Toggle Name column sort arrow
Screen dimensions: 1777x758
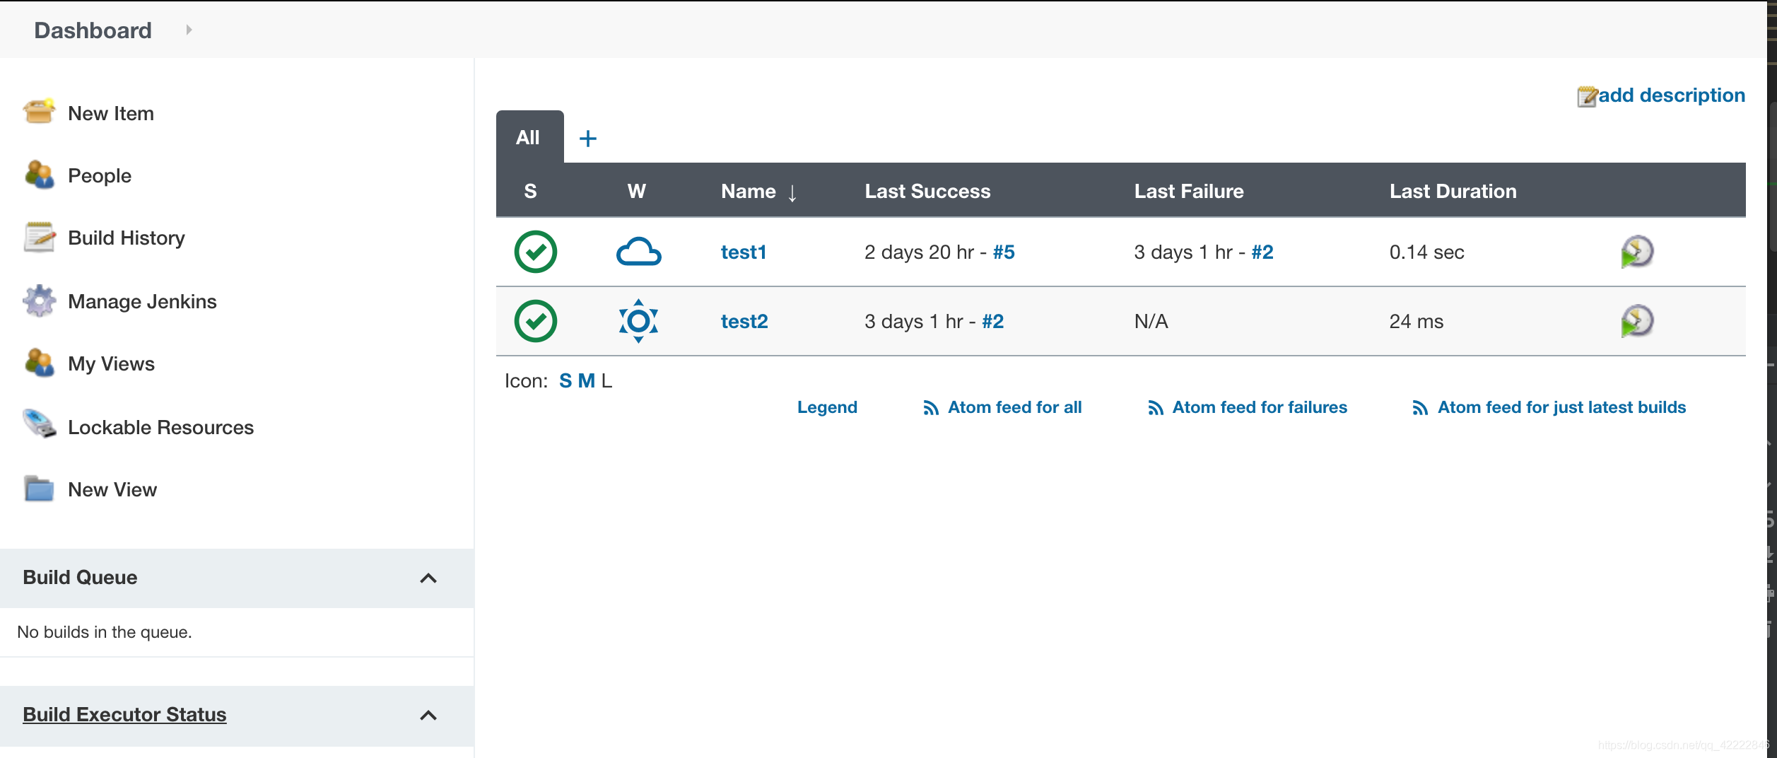point(792,192)
